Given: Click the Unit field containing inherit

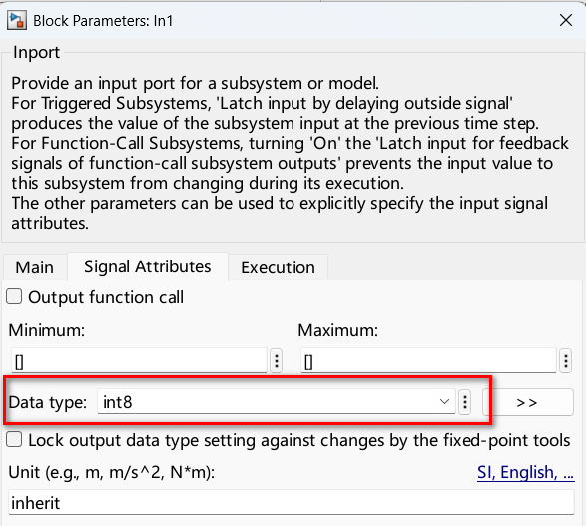Looking at the screenshot, I should point(292,502).
